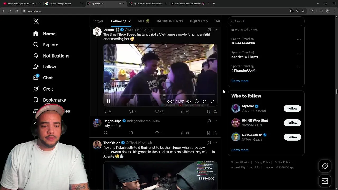View analytics of the DegenClips post
This screenshot has height=190, width=338.
point(185,133)
